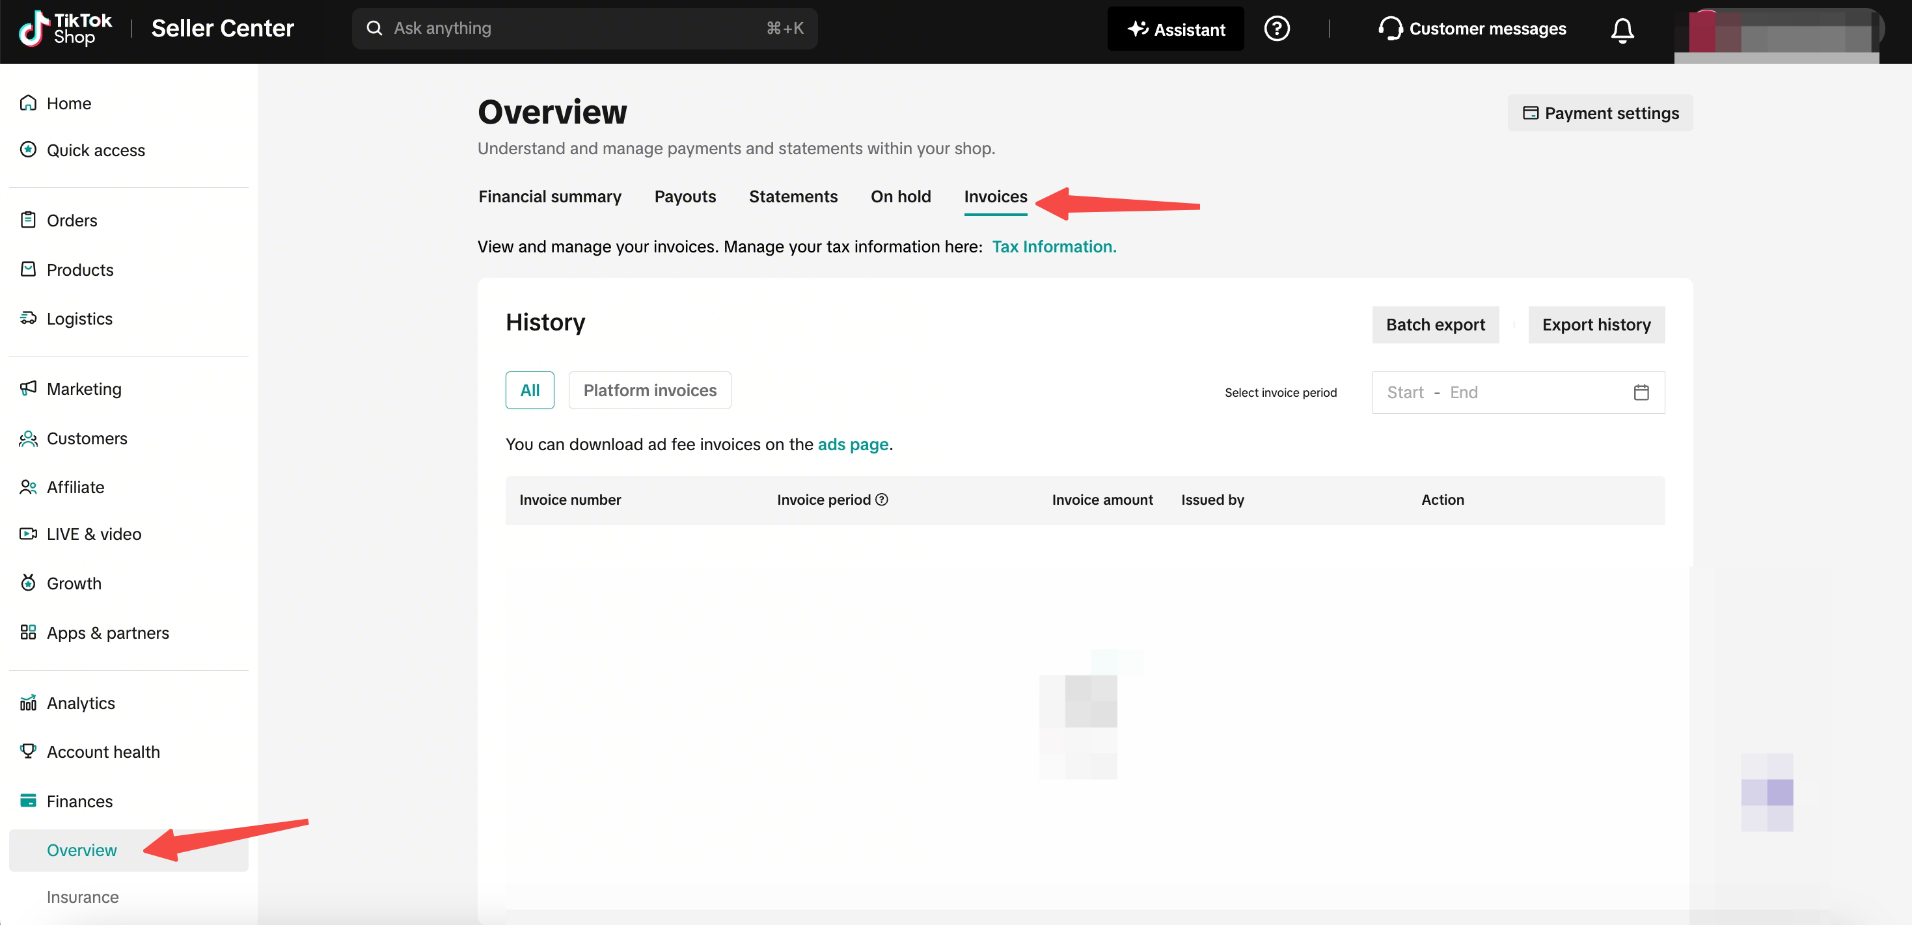Click the Affiliate icon

pyautogui.click(x=28, y=487)
